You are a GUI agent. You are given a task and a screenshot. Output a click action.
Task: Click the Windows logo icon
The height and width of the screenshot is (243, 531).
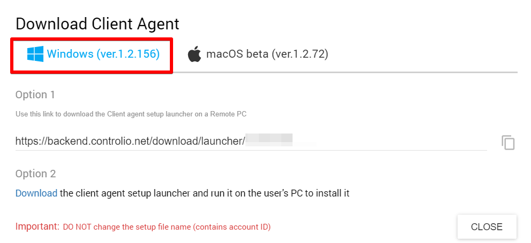point(35,54)
